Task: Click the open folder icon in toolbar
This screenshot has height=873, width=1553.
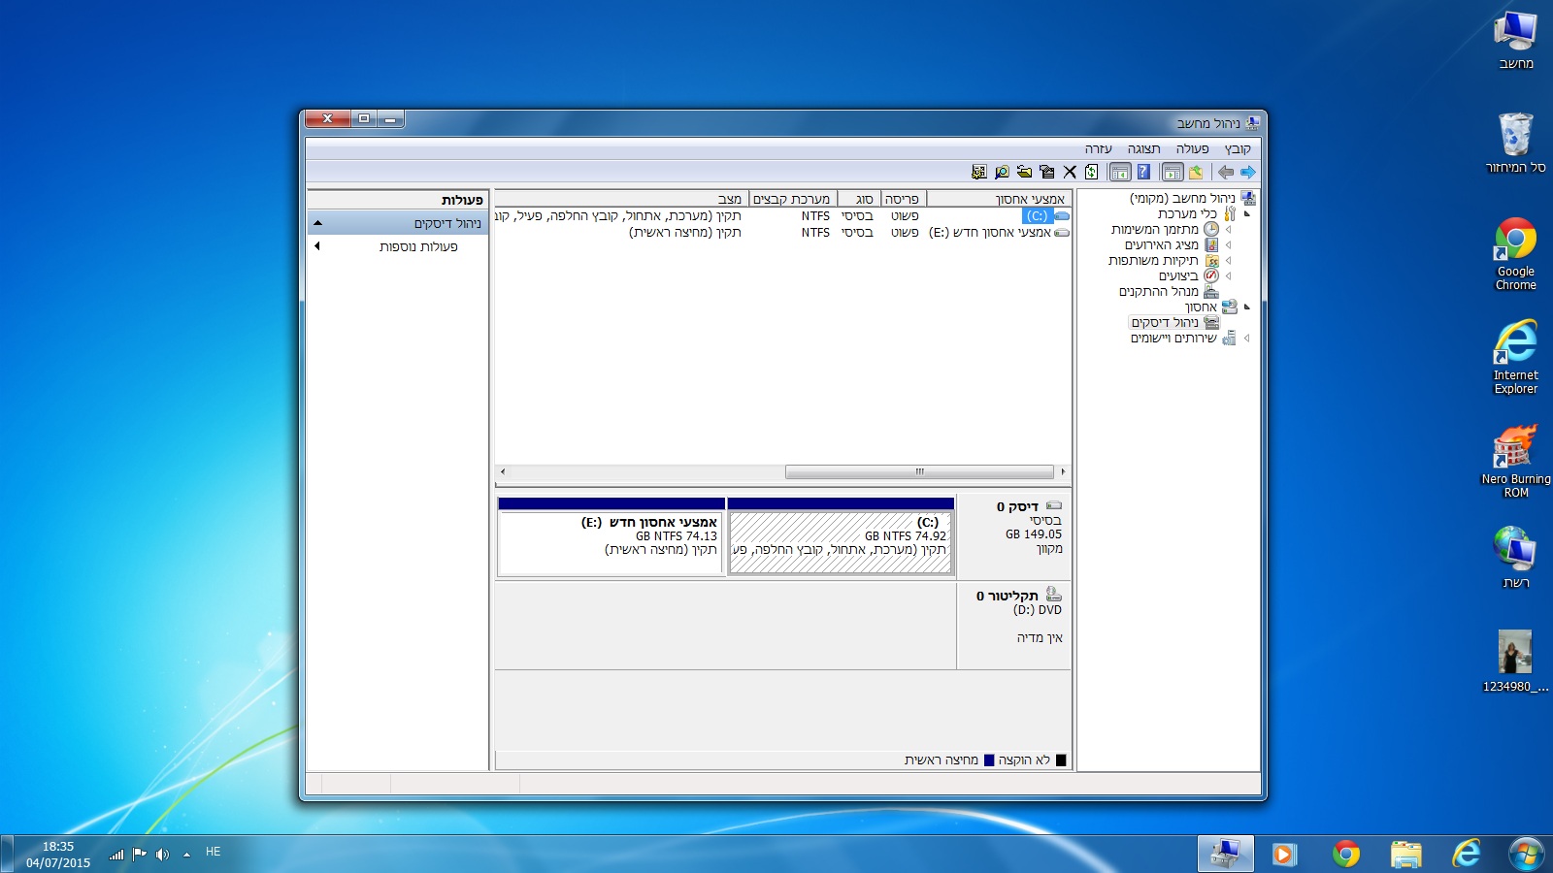Action: [x=1024, y=173]
